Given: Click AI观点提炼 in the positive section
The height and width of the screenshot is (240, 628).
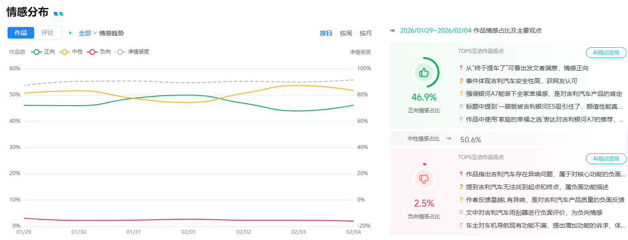Looking at the screenshot, I should (x=606, y=53).
